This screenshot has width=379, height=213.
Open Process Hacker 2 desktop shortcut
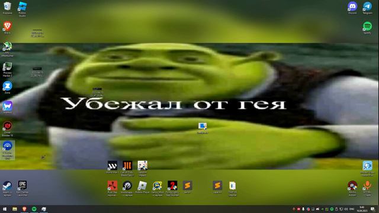(x=7, y=69)
